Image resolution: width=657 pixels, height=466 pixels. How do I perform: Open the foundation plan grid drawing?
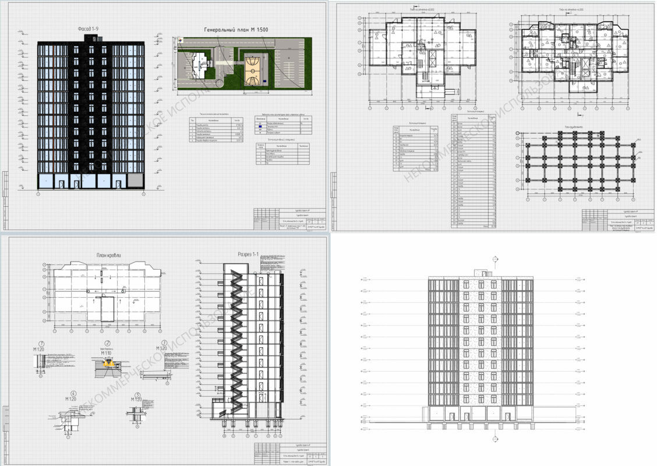coord(580,163)
